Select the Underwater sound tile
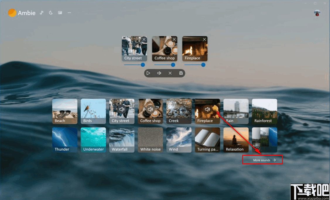This screenshot has height=200, width=330. [93, 140]
